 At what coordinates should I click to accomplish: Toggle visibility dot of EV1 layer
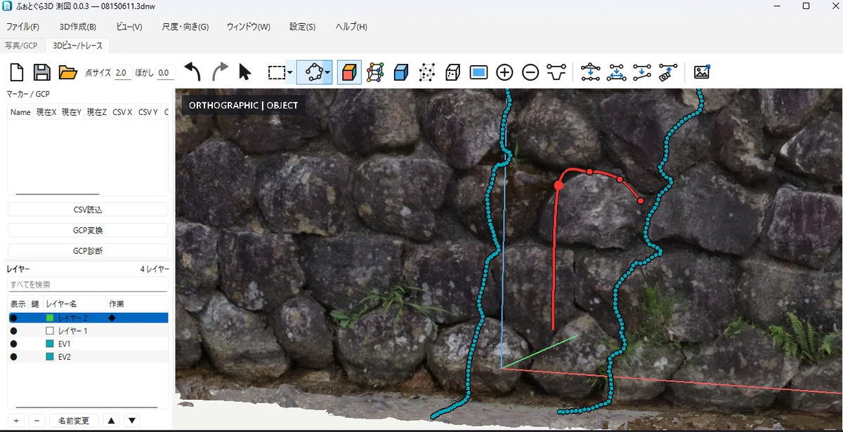13,344
